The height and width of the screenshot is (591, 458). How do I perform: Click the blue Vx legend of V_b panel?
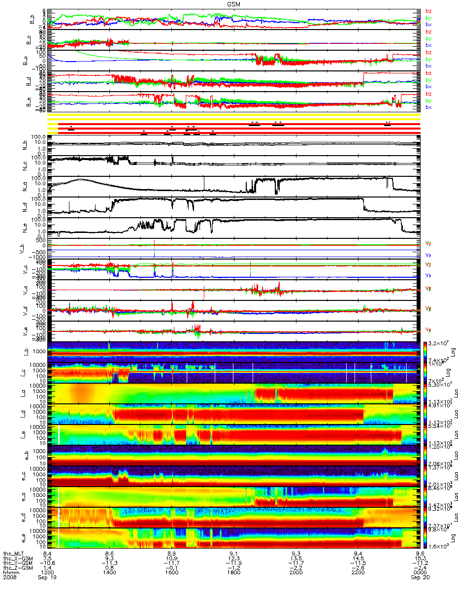(x=428, y=255)
